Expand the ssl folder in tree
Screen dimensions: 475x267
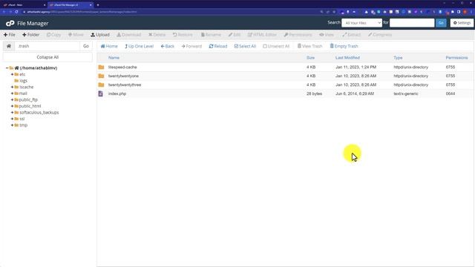point(12,119)
